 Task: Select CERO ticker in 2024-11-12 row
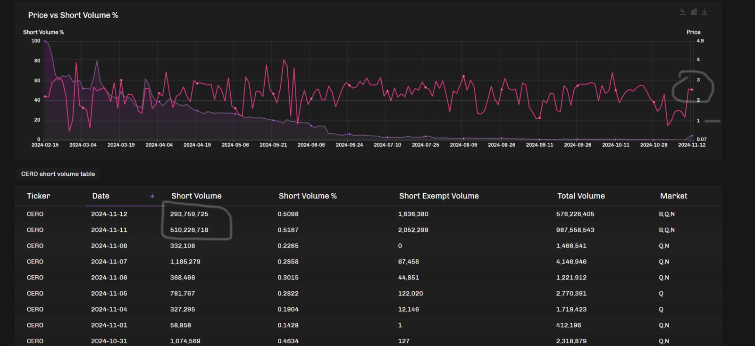35,214
